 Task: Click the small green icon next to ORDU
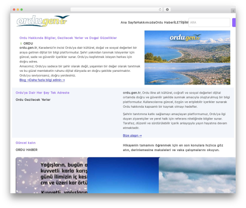(x=21, y=43)
